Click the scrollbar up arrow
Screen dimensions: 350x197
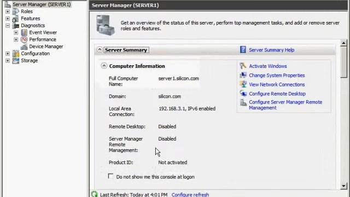click(343, 43)
